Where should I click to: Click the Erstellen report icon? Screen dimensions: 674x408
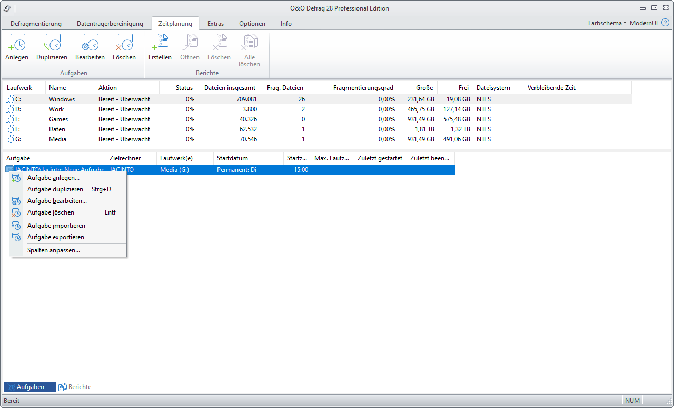pos(160,43)
